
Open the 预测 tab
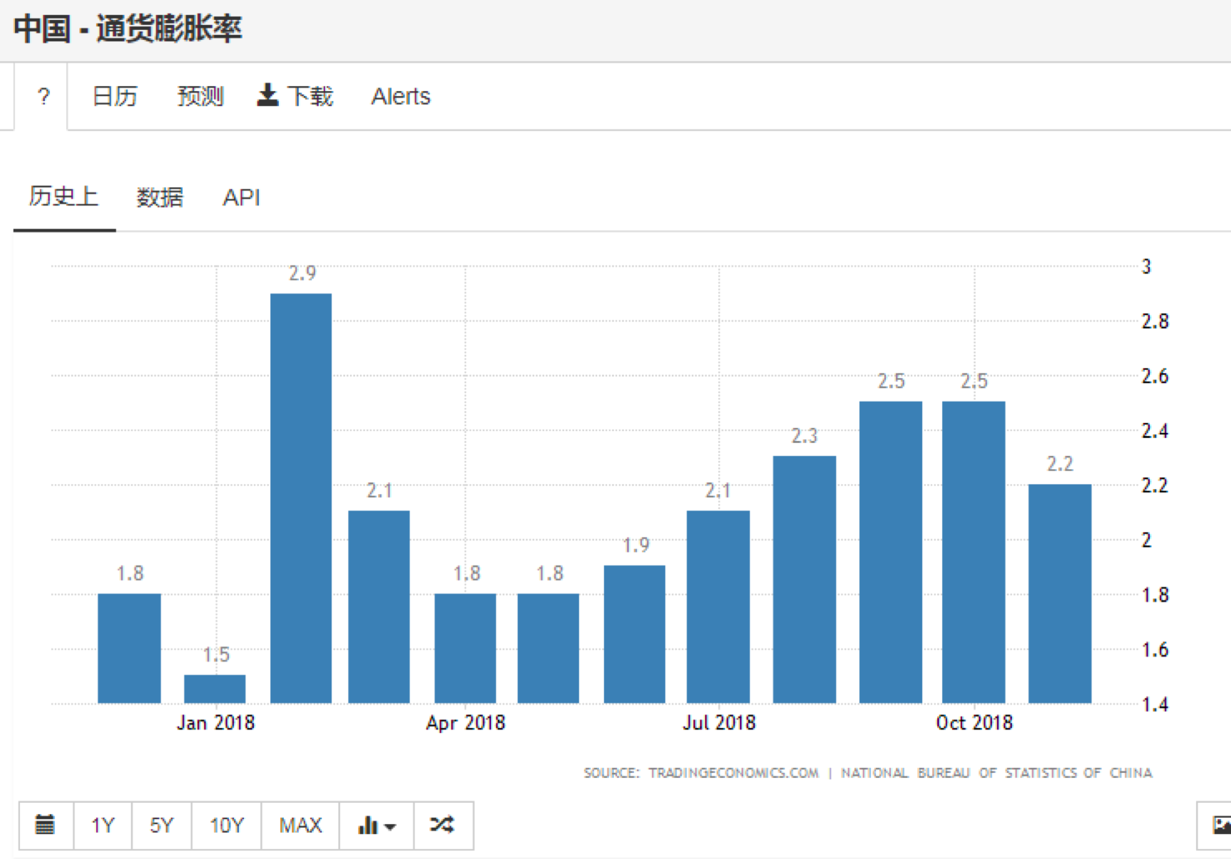coord(201,96)
